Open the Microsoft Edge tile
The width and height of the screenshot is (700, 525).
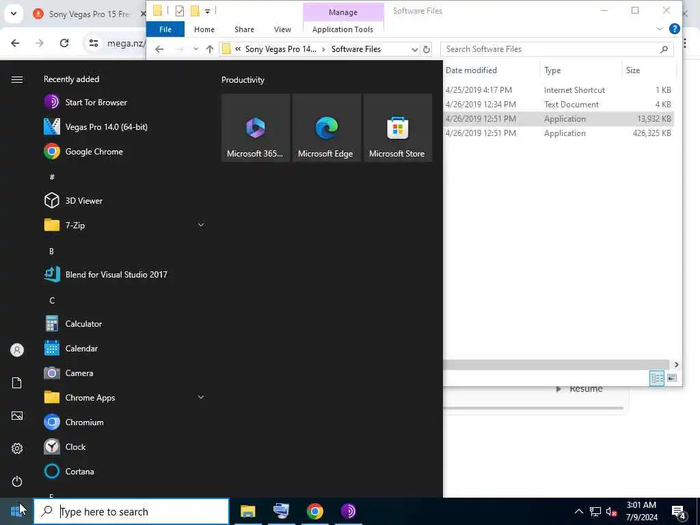click(x=326, y=128)
